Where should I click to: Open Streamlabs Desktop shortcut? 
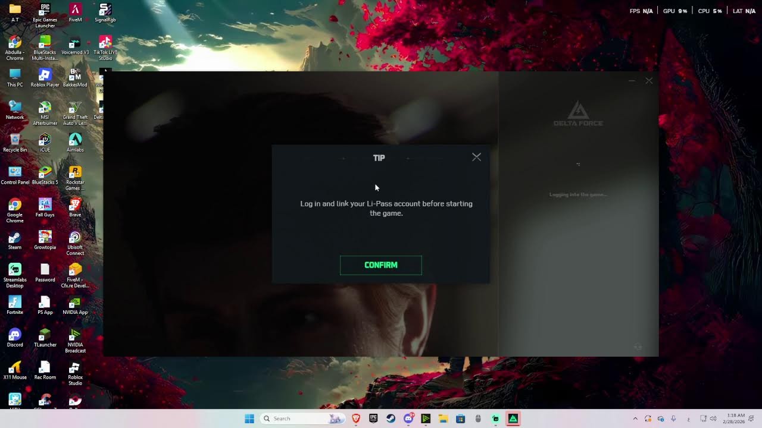click(x=15, y=276)
